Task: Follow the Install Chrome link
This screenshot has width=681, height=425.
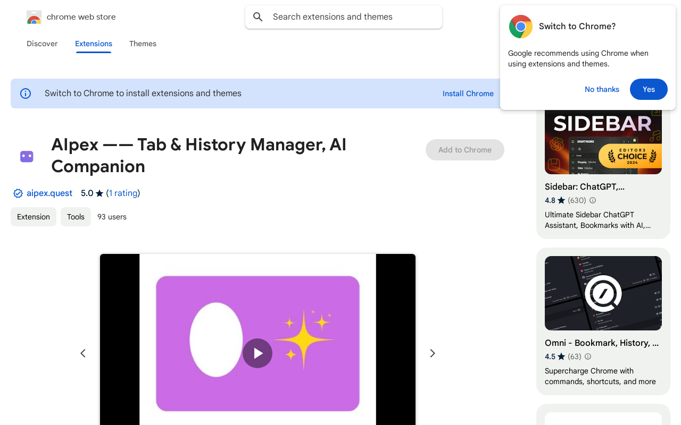Action: [x=468, y=93]
